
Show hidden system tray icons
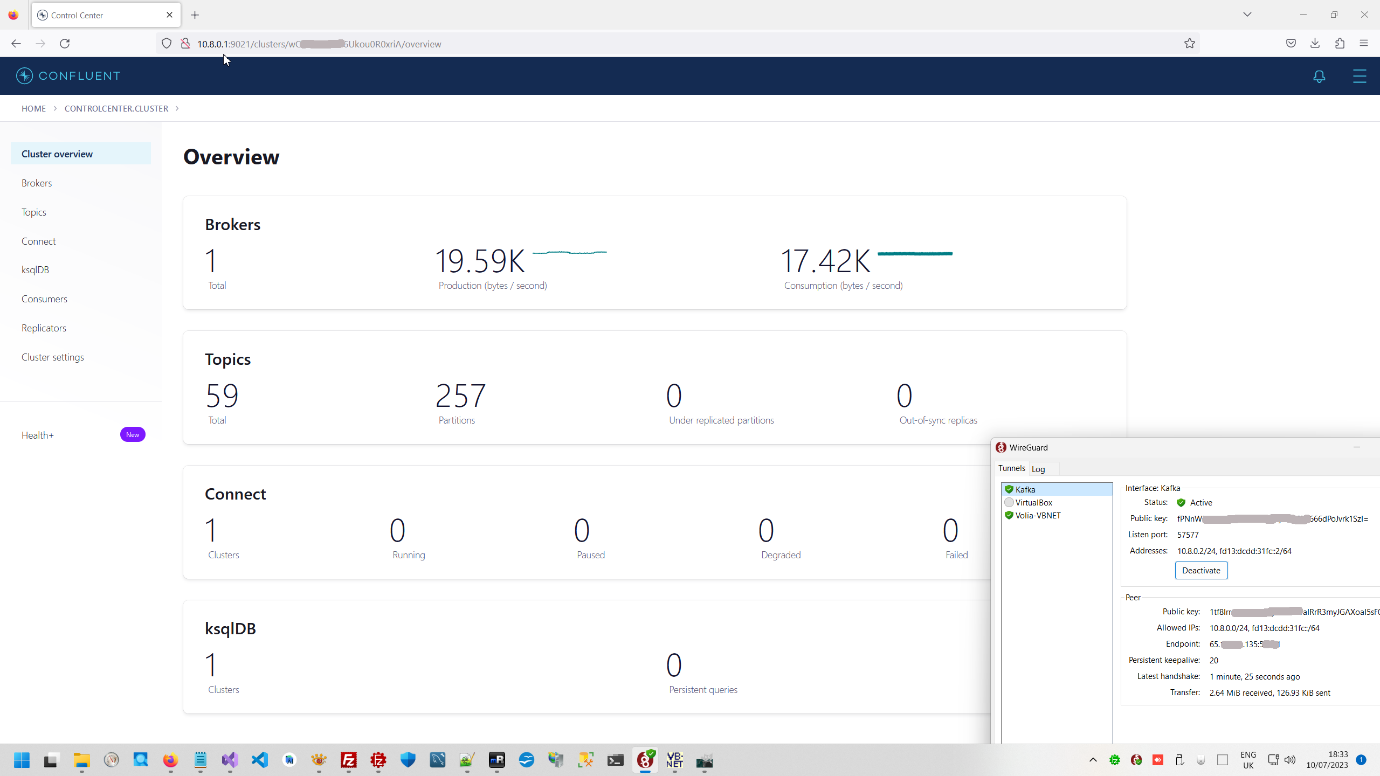(1093, 760)
